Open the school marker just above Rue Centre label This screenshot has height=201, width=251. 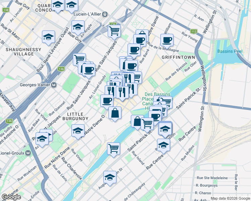[163, 146]
